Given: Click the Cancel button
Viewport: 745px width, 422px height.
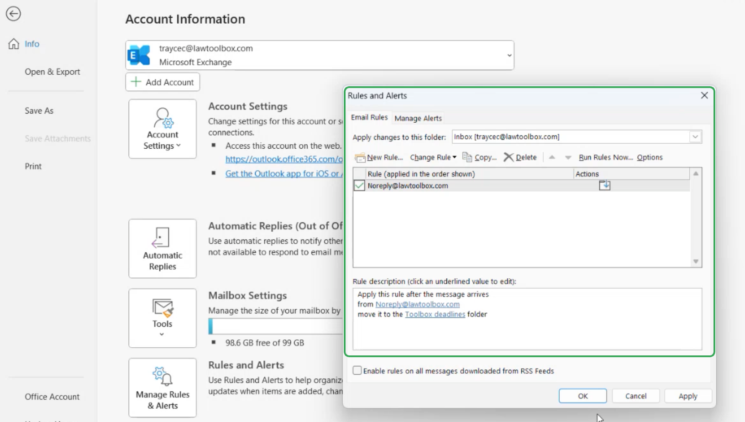Looking at the screenshot, I should 636,396.
